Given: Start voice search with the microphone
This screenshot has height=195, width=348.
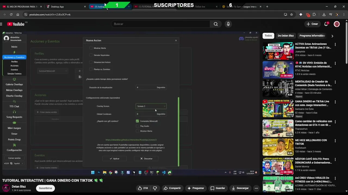Looking at the screenshot, I should [x=228, y=24].
